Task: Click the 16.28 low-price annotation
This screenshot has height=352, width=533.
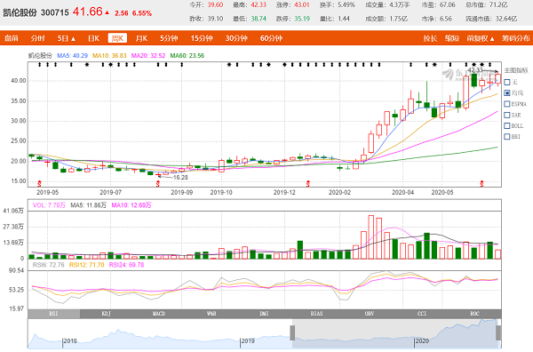Action: 180,178
